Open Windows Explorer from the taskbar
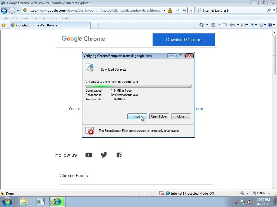Screen dimensions: 277x207 click(x=24, y=202)
